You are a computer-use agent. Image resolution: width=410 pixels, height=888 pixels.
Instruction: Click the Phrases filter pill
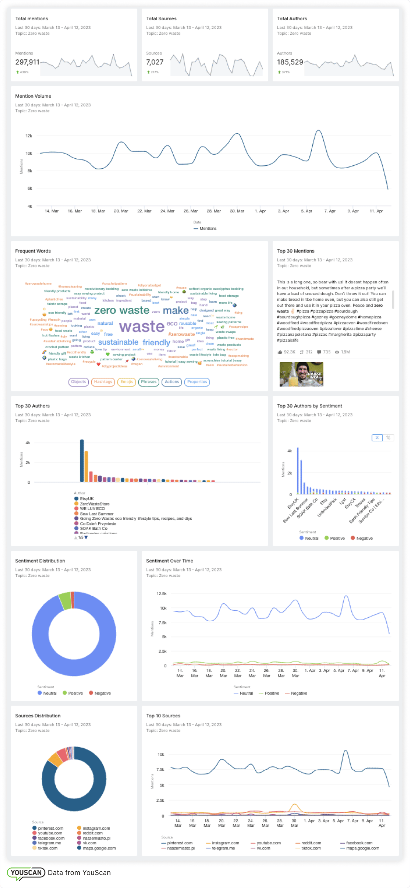coord(149,381)
